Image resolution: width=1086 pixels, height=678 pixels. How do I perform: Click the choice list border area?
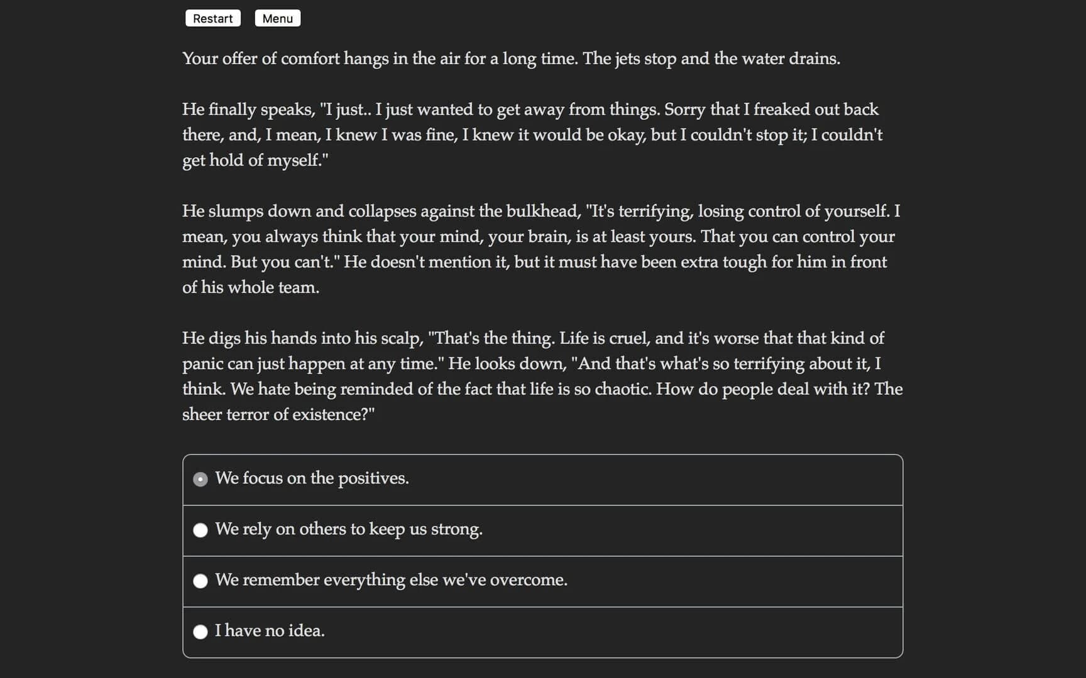(542, 455)
